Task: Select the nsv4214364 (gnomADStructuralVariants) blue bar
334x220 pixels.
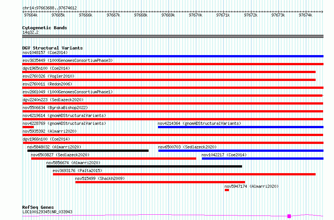Action: coord(241,127)
